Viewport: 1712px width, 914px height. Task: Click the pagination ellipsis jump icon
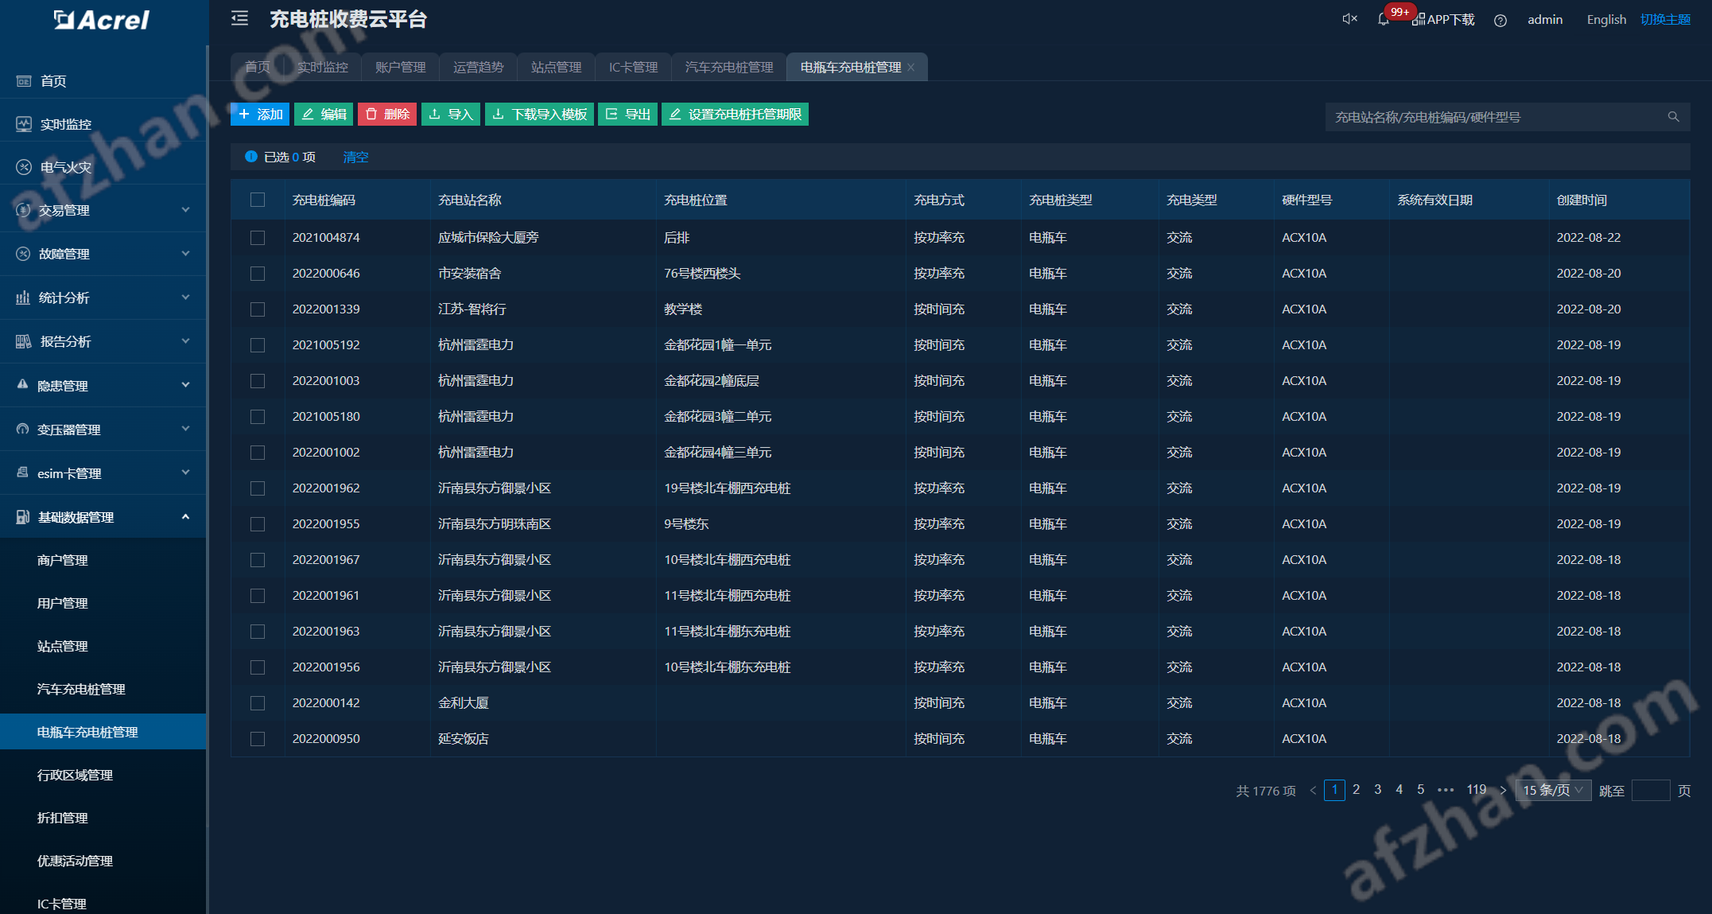1446,790
